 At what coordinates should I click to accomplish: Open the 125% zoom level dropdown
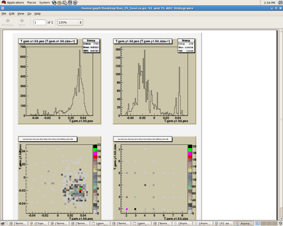click(70, 22)
